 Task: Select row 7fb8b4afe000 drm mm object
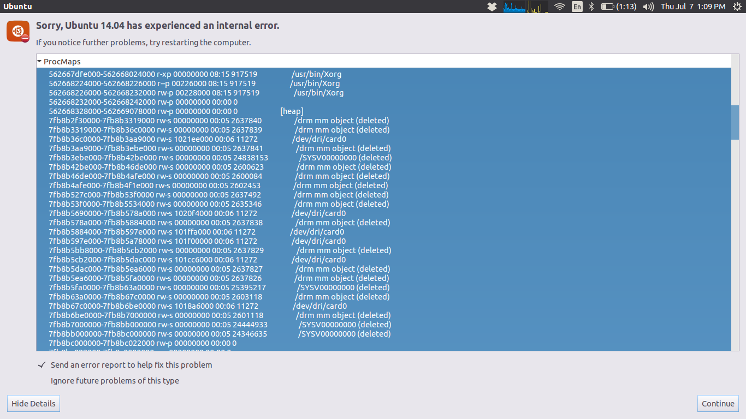click(383, 185)
